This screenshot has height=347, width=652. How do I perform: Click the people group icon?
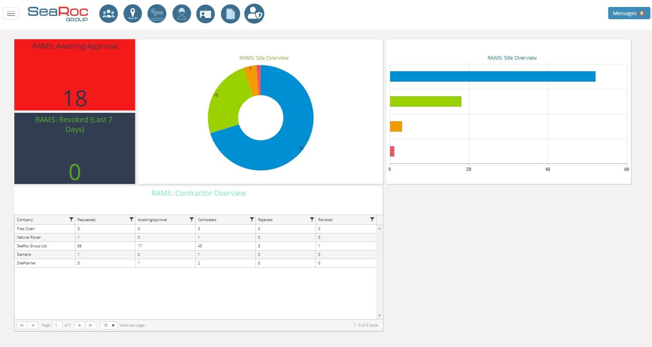click(x=108, y=14)
